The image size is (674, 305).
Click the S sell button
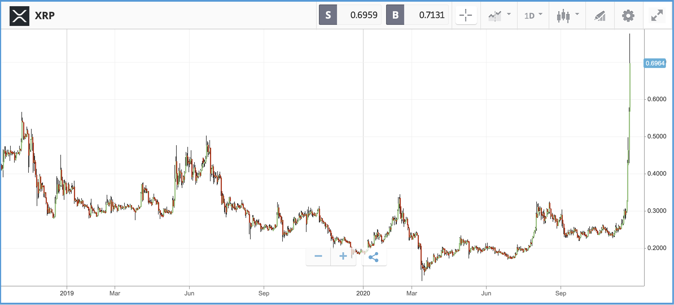pos(328,15)
